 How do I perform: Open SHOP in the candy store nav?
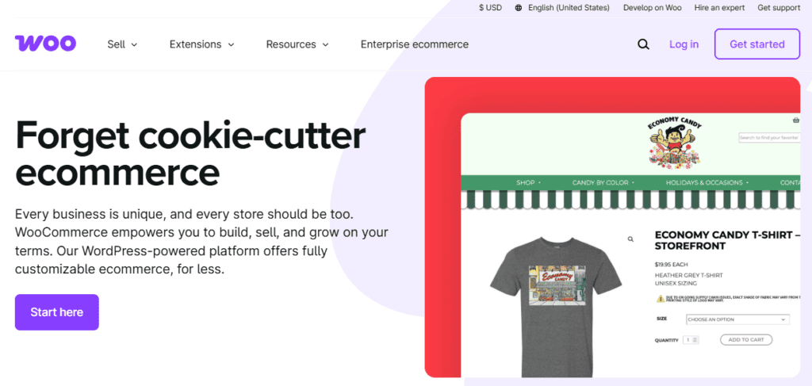(x=528, y=182)
